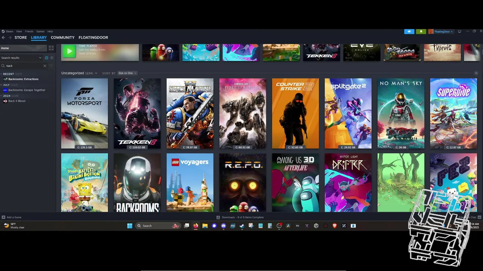Open Calculator from the taskbar
Screen dimensions: 483x271
[x=270, y=226]
